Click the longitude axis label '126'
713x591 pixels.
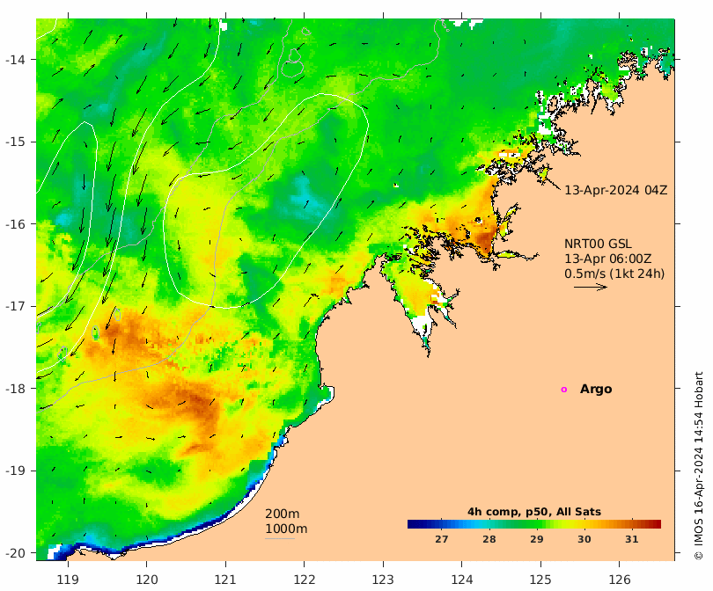(620, 580)
